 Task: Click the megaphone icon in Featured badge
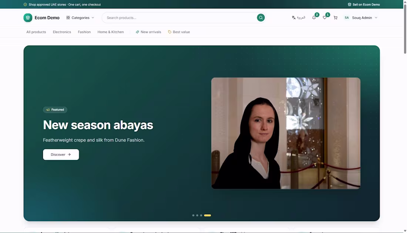48,109
